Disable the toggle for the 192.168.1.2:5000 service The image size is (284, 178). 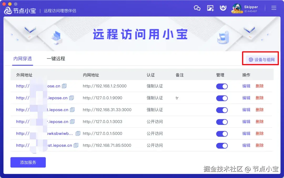[222, 86]
